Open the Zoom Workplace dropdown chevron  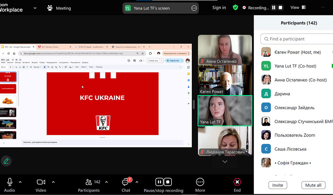pos(35,8)
